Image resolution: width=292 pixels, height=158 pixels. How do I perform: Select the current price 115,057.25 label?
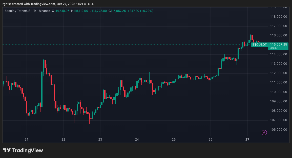coord(278,44)
